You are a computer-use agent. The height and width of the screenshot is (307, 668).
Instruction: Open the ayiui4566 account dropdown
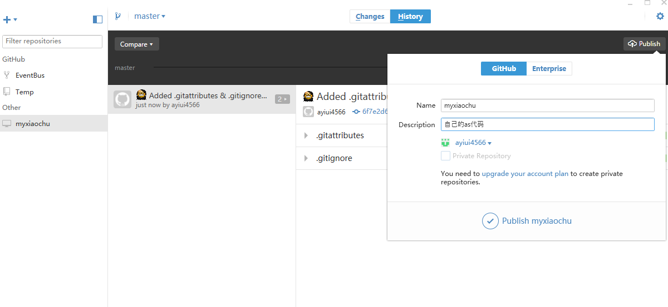click(473, 143)
